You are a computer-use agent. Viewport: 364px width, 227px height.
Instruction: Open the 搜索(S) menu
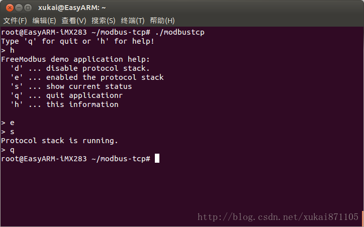coord(103,21)
